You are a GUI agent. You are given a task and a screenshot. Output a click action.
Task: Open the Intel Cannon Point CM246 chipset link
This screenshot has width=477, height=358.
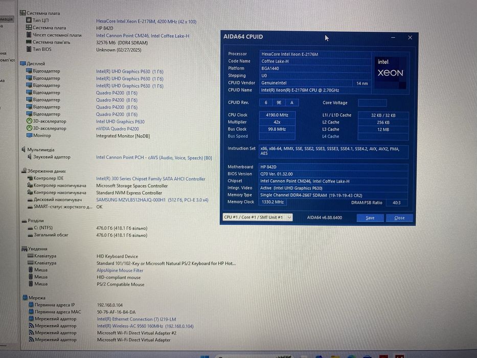point(142,36)
